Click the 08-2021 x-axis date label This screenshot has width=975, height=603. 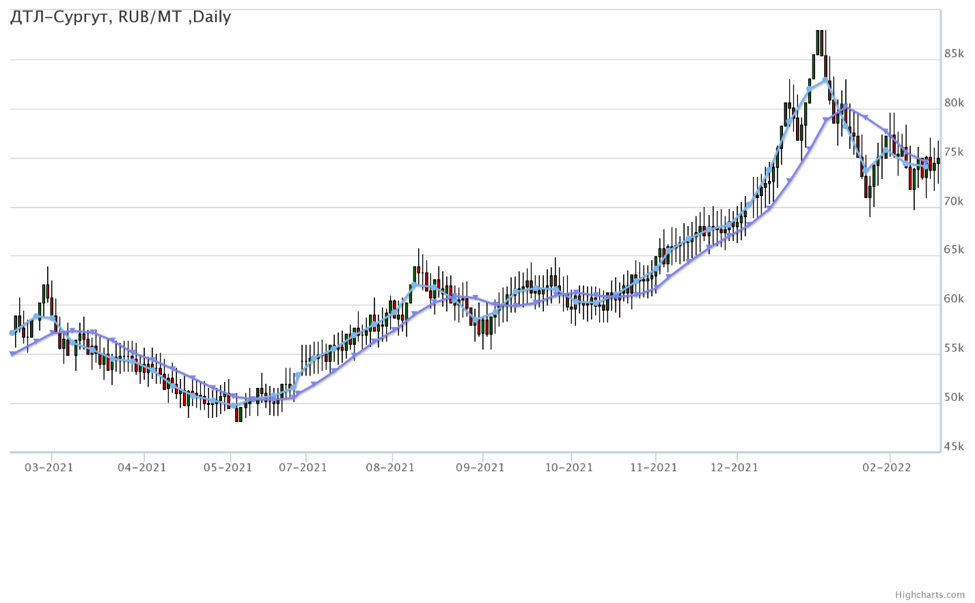click(x=390, y=468)
